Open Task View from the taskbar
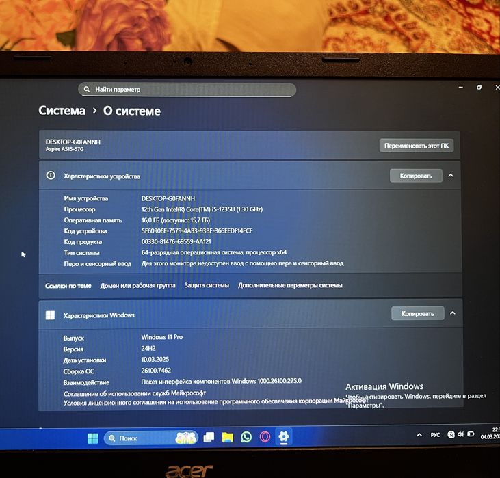The image size is (500, 478). (209, 437)
